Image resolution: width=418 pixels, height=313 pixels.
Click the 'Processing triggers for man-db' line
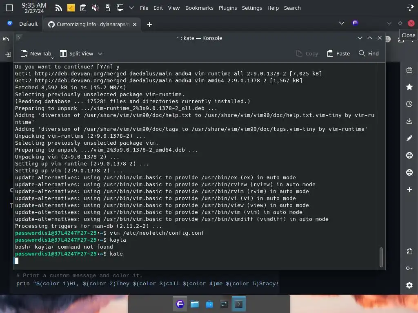click(88, 226)
